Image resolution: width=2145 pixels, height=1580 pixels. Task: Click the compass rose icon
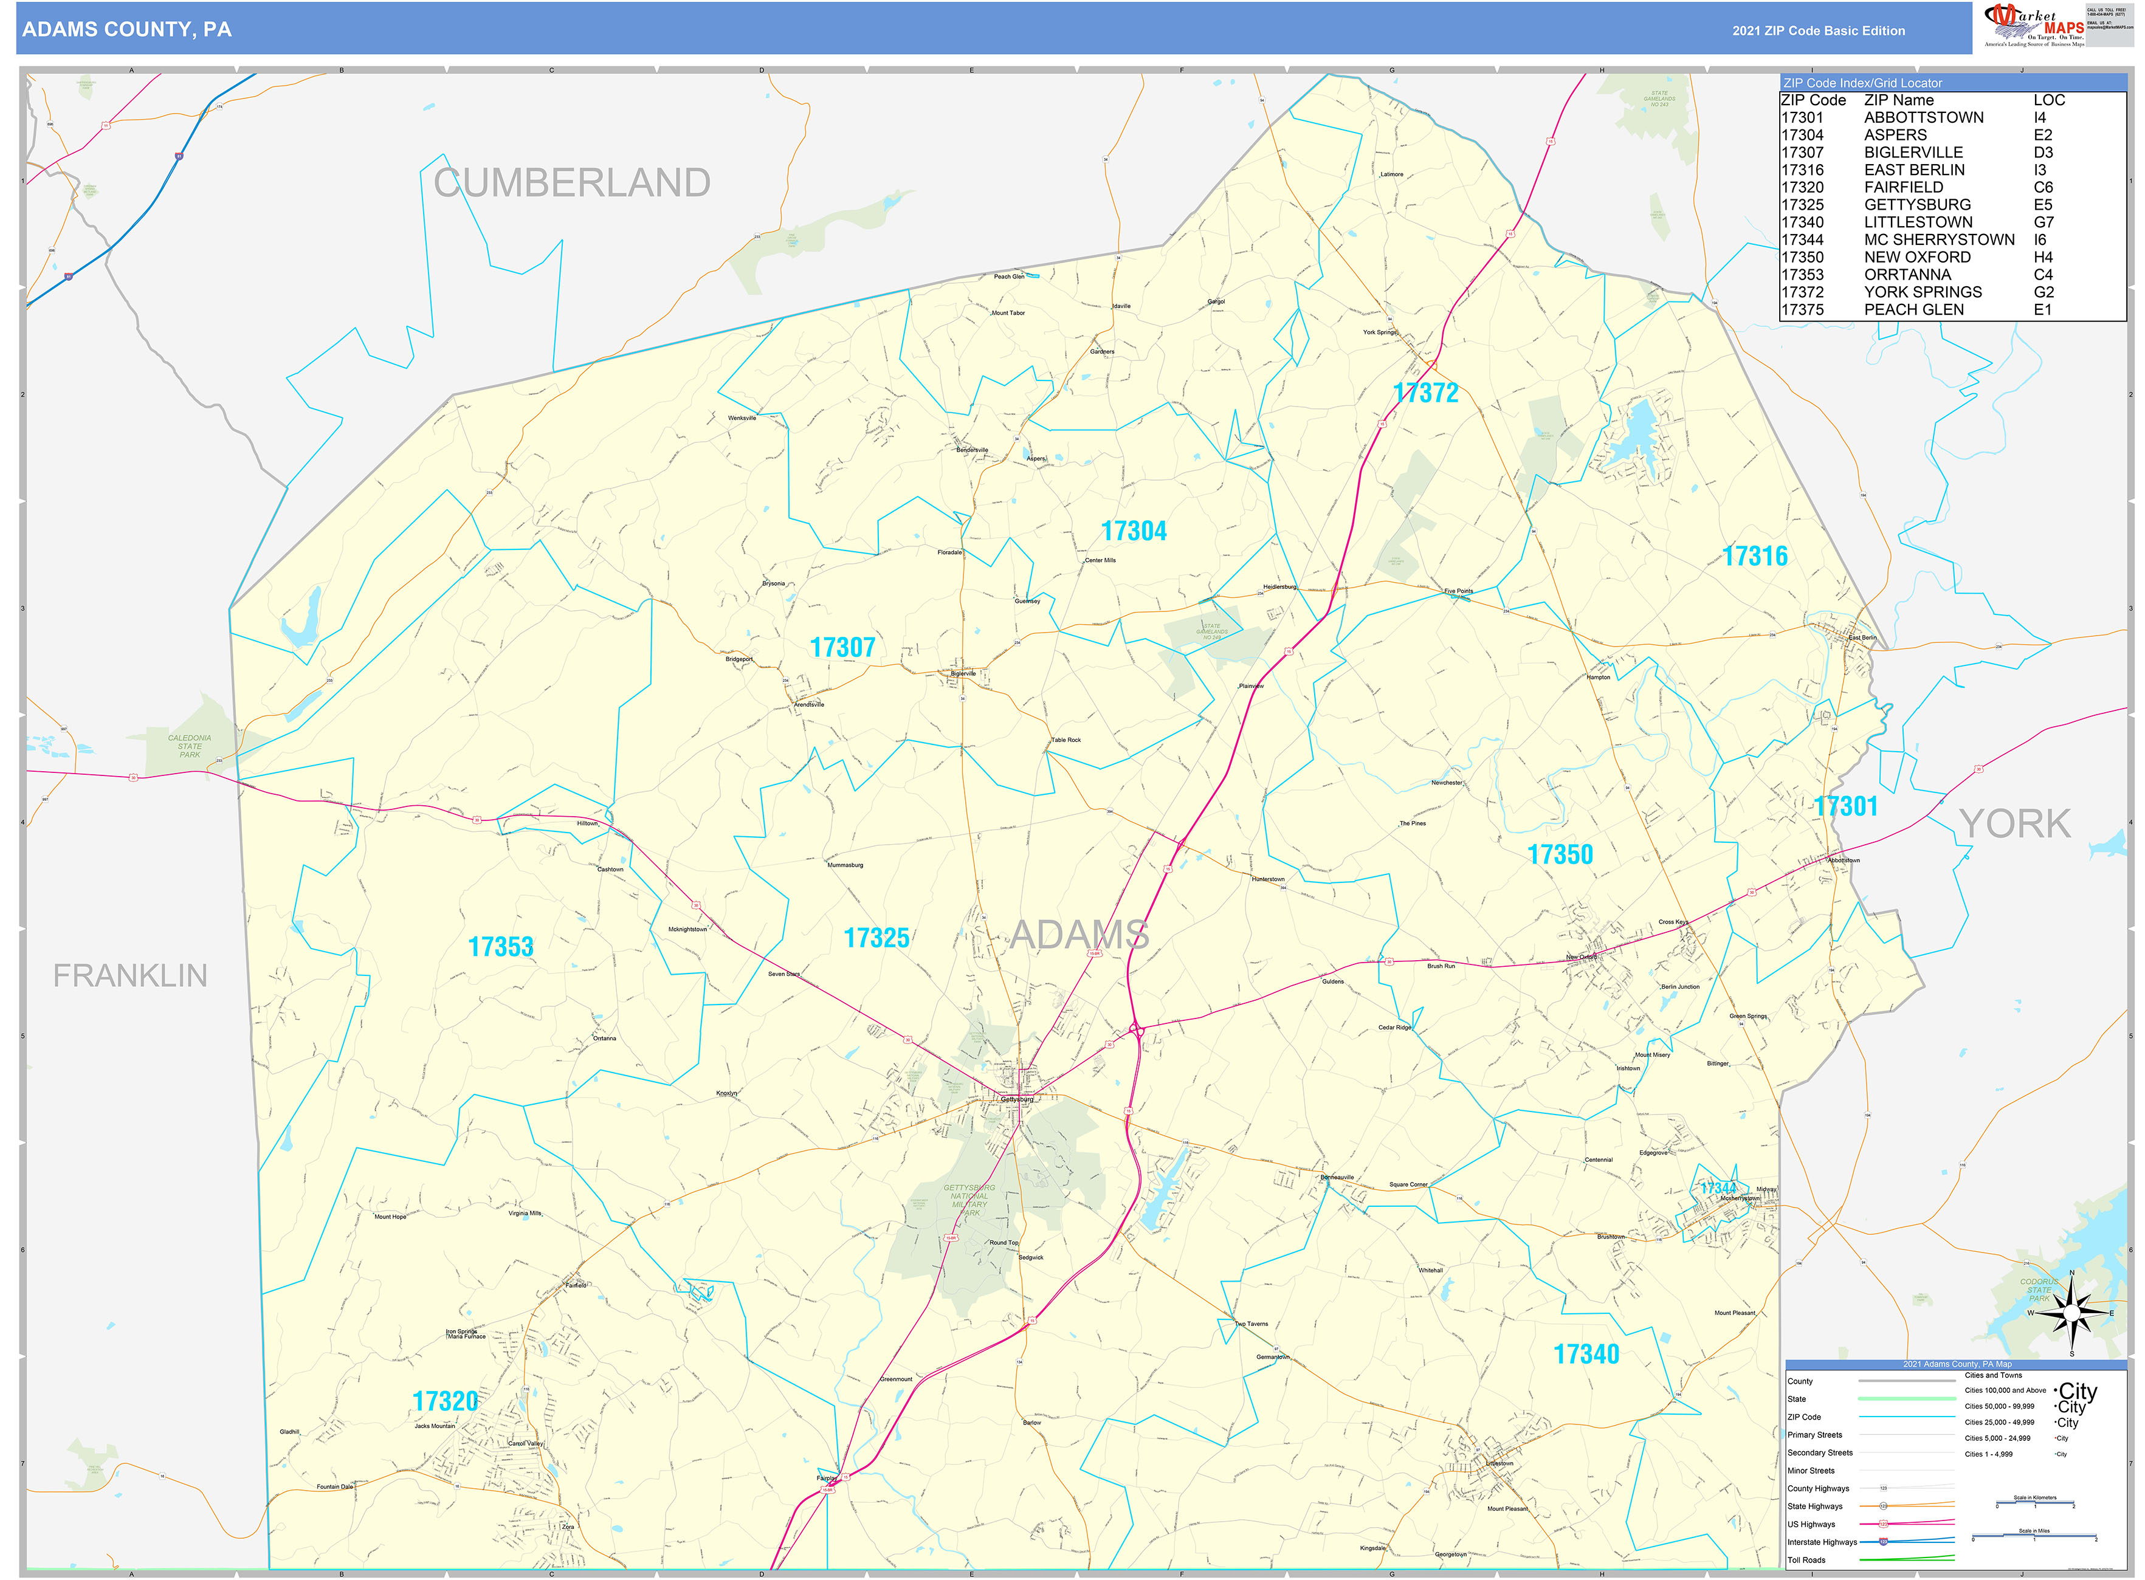(x=2071, y=1313)
